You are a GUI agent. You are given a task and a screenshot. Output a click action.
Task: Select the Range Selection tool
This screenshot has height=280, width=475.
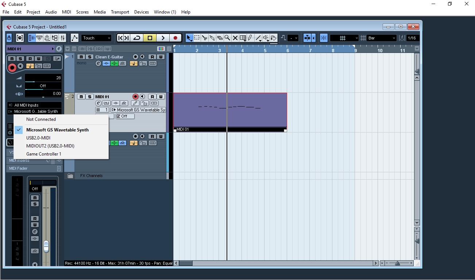197,38
